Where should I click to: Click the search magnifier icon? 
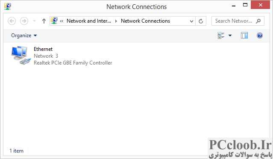pos(258,21)
